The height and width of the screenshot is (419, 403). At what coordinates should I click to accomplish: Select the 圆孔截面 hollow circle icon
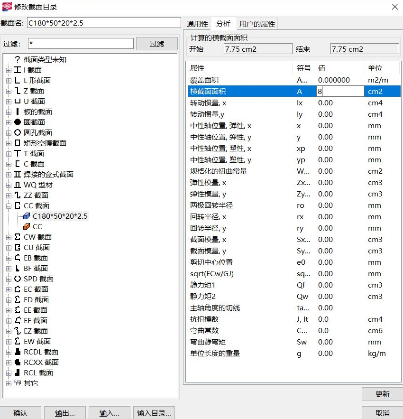18,132
